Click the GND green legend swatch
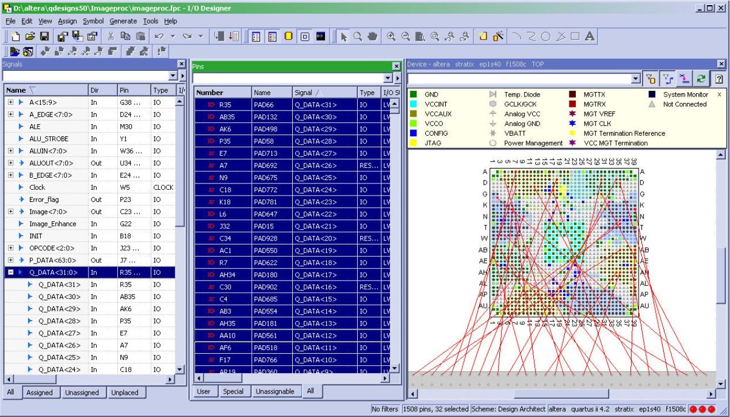Screen dimensions: 730x417 coord(414,94)
